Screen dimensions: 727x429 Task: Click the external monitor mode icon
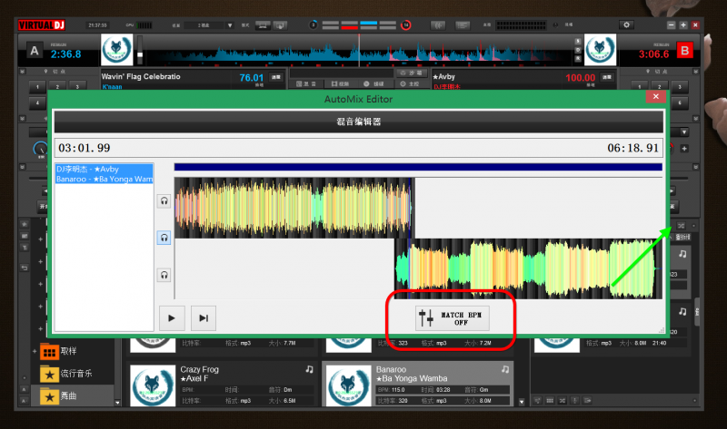point(280,25)
